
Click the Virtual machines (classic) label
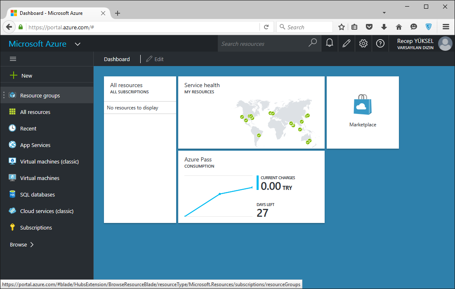(50, 162)
